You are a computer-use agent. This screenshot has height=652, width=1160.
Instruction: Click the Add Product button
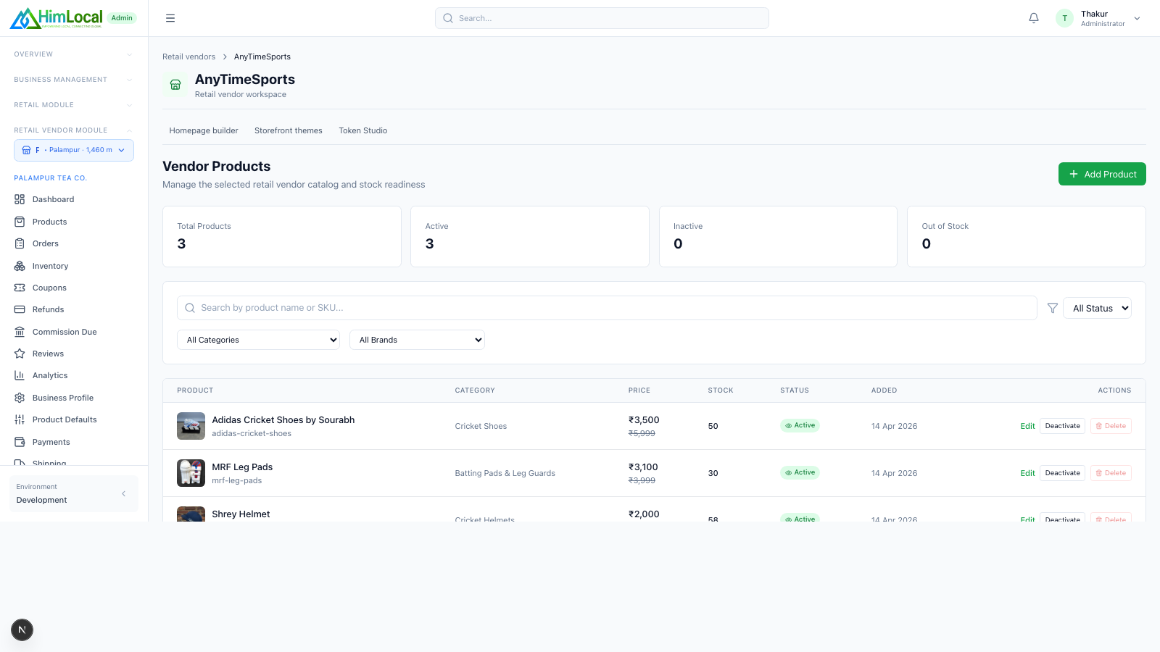[1102, 174]
